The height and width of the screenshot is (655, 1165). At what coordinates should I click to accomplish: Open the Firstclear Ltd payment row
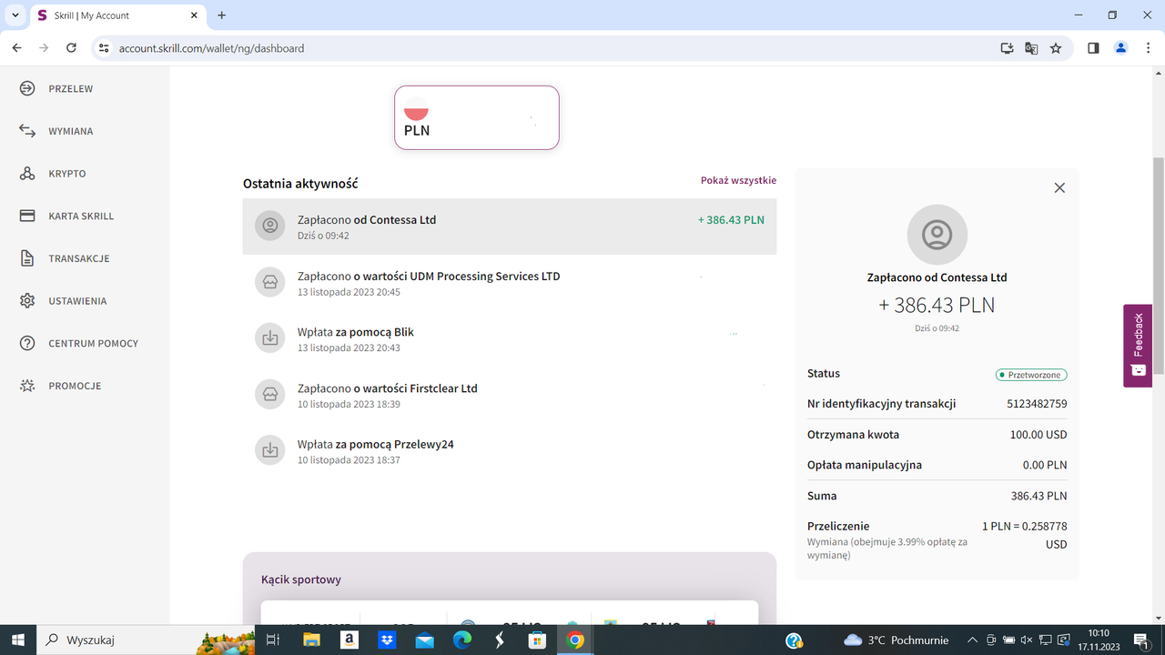tap(510, 395)
